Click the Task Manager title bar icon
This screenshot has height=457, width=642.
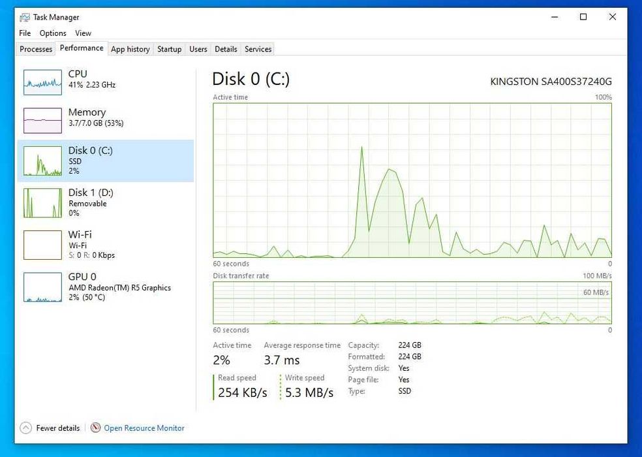[25, 17]
